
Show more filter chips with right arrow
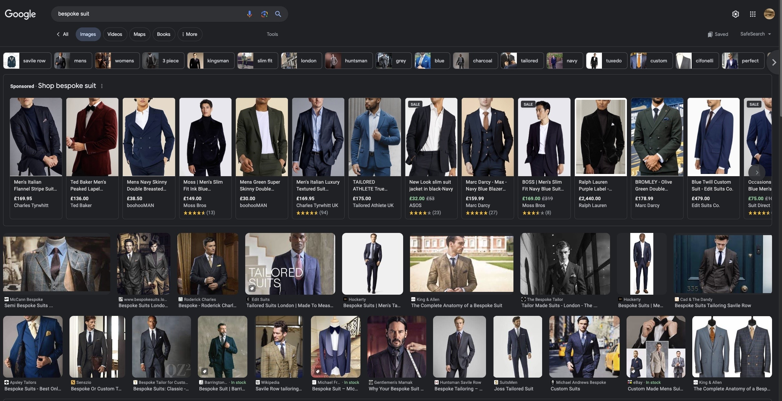click(x=774, y=62)
